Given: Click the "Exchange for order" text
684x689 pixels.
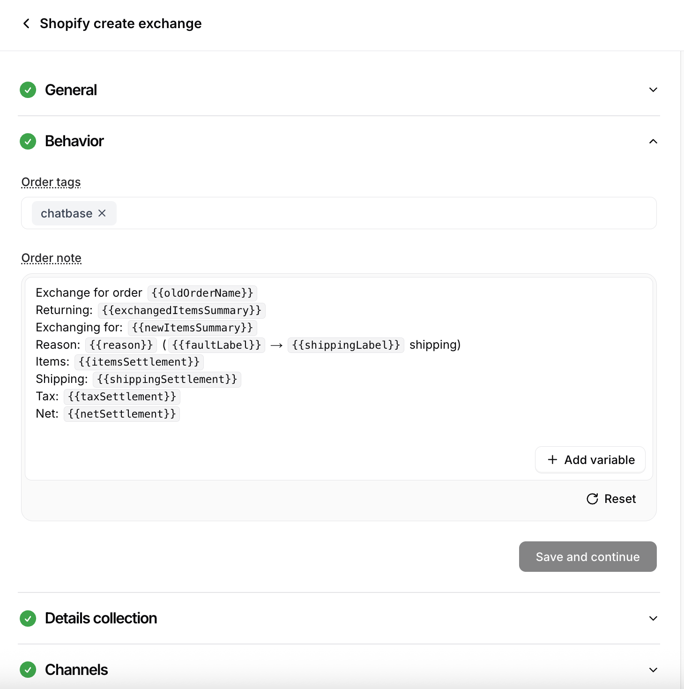Looking at the screenshot, I should [89, 293].
